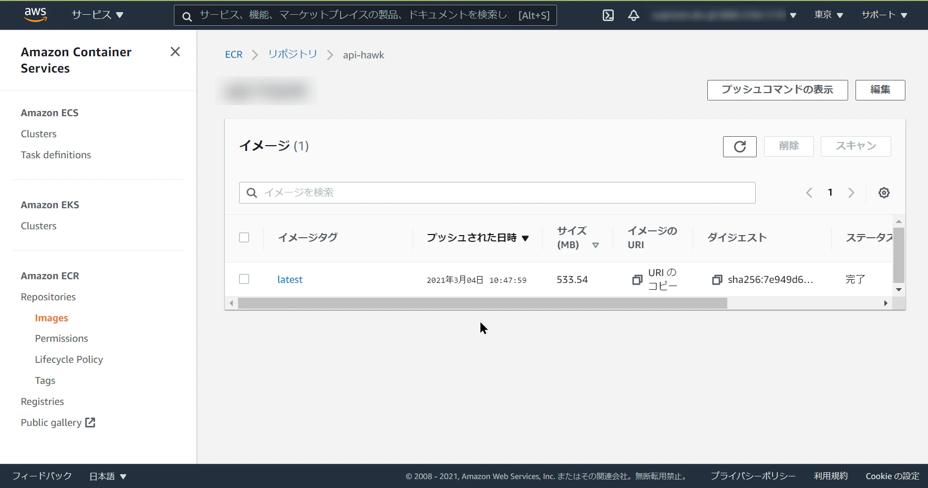Open Registries in sidebar

point(43,402)
